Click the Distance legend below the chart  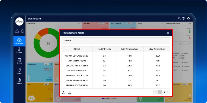click(x=106, y=99)
